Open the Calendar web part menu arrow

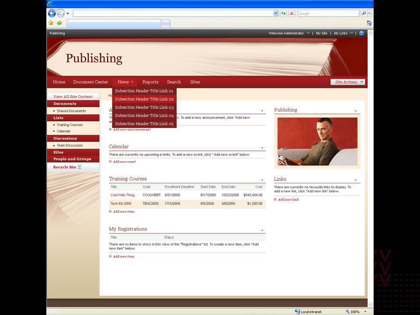click(262, 148)
